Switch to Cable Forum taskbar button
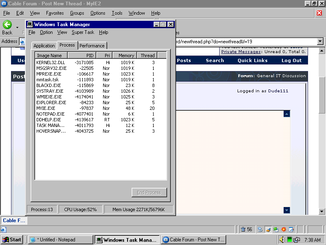Viewport: 326px width, 245px height. point(193,240)
